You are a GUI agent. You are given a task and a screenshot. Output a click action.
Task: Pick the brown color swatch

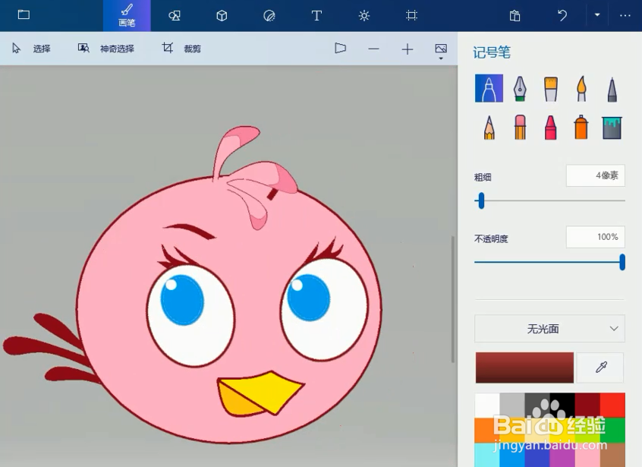click(x=613, y=455)
